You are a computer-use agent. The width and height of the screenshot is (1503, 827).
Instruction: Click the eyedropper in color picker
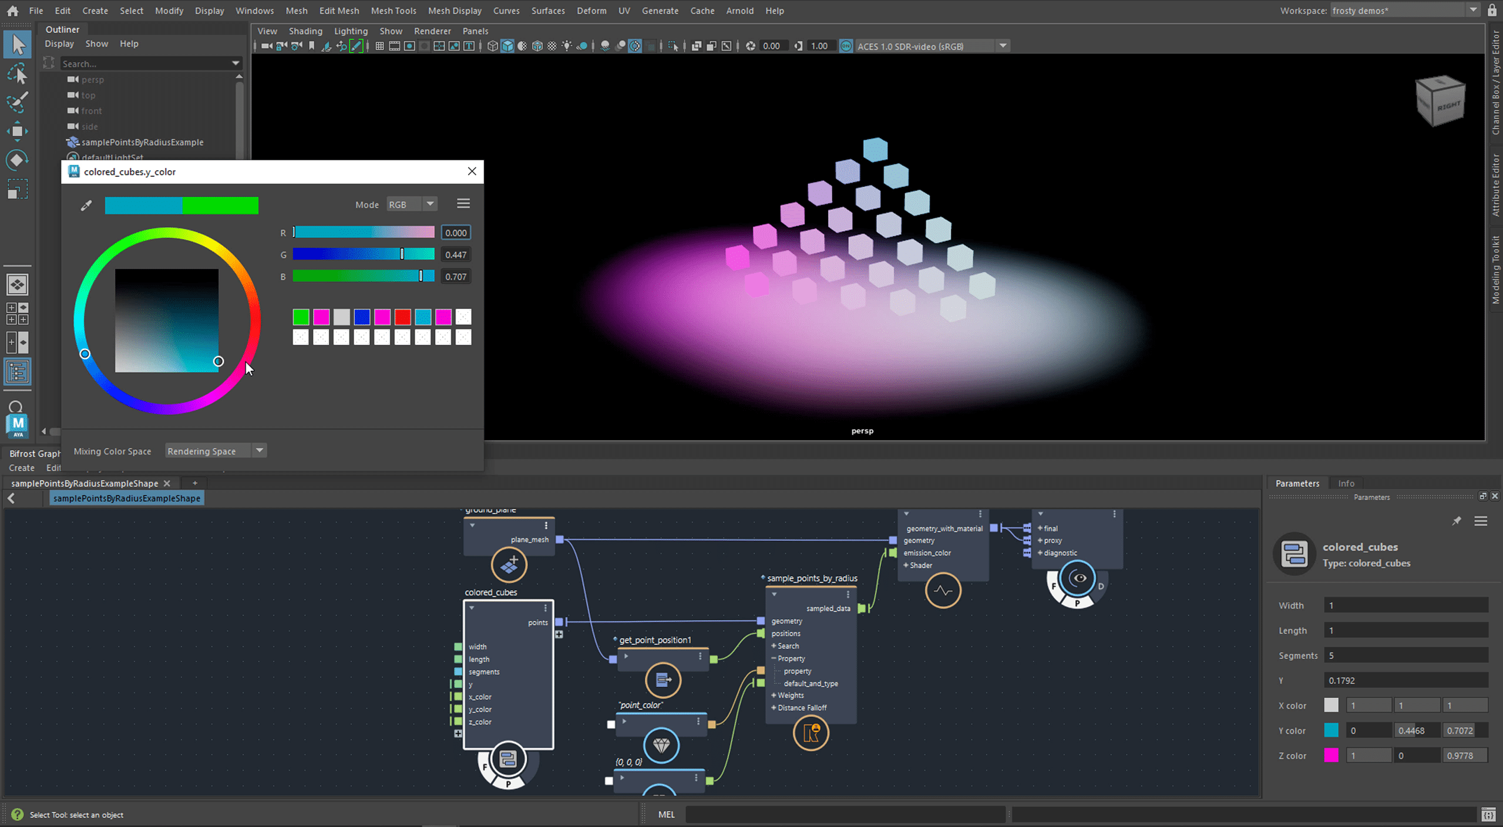86,205
